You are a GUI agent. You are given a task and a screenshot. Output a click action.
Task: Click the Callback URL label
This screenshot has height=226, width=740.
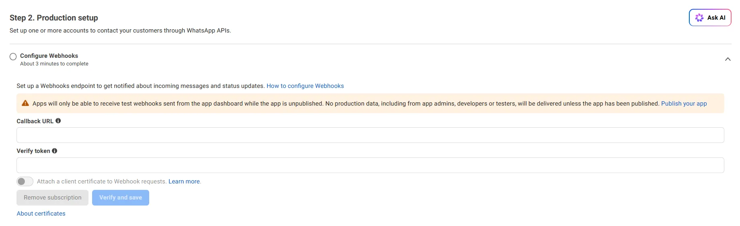tap(35, 121)
